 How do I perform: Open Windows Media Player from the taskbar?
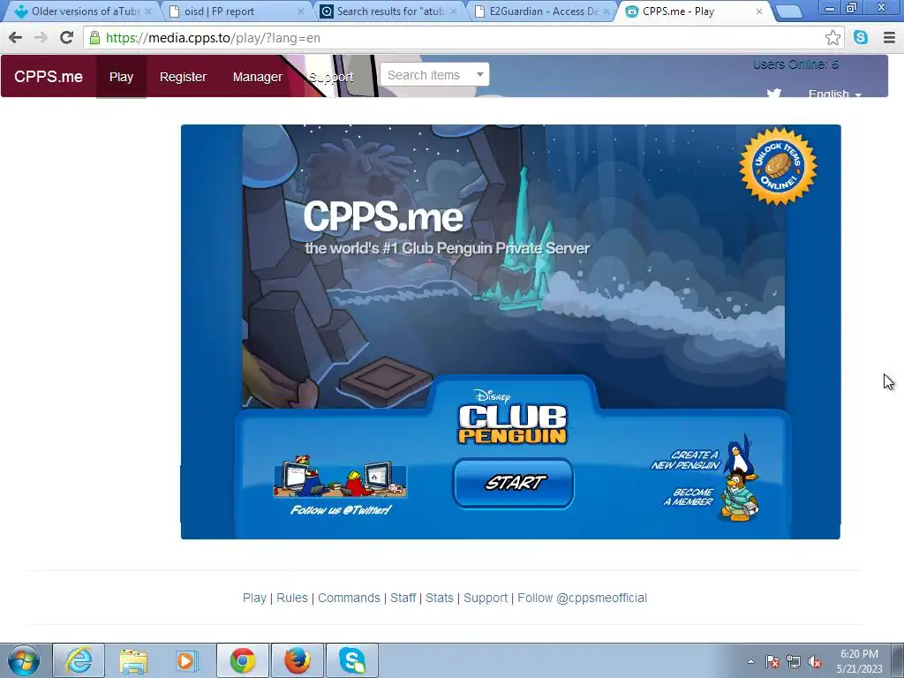187,660
